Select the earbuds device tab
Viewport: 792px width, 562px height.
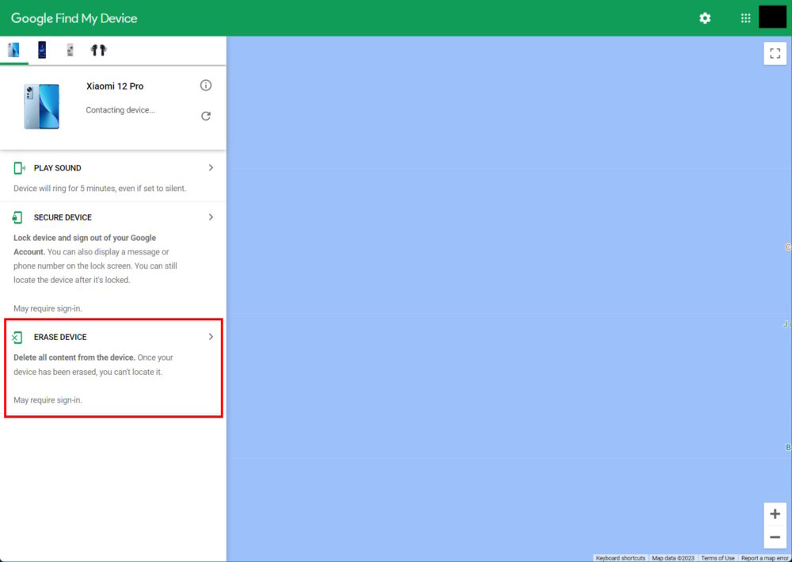point(97,49)
